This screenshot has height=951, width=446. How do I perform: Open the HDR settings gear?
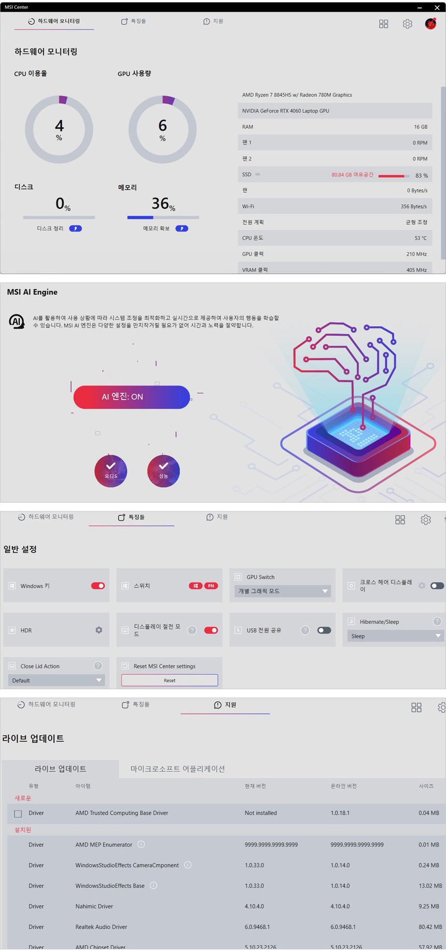coord(99,630)
